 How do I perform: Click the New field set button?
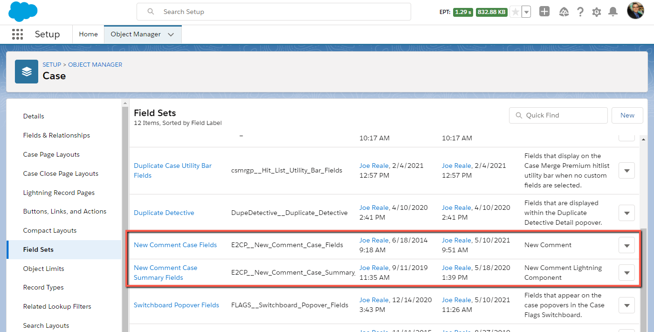(627, 115)
